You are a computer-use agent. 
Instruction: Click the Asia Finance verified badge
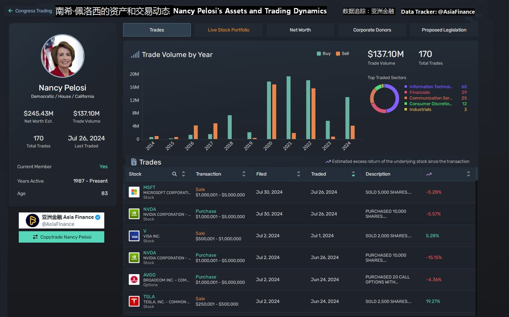[x=98, y=217]
